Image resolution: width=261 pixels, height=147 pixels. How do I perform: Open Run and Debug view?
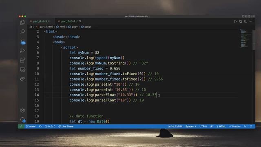point(22,51)
